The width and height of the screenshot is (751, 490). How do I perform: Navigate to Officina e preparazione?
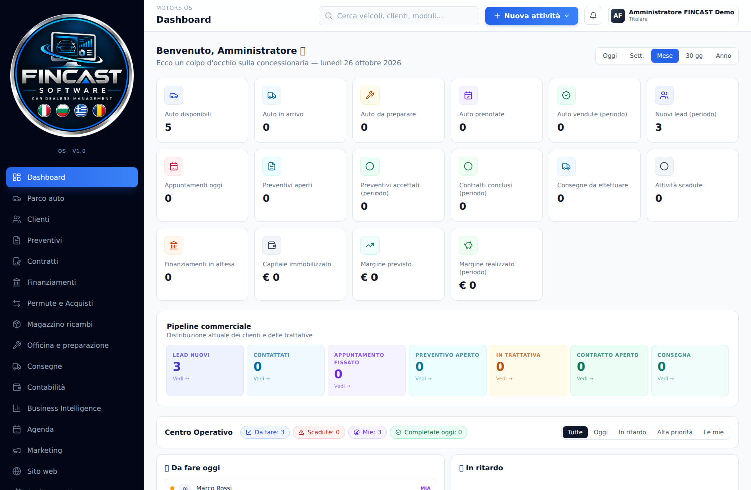point(72,345)
